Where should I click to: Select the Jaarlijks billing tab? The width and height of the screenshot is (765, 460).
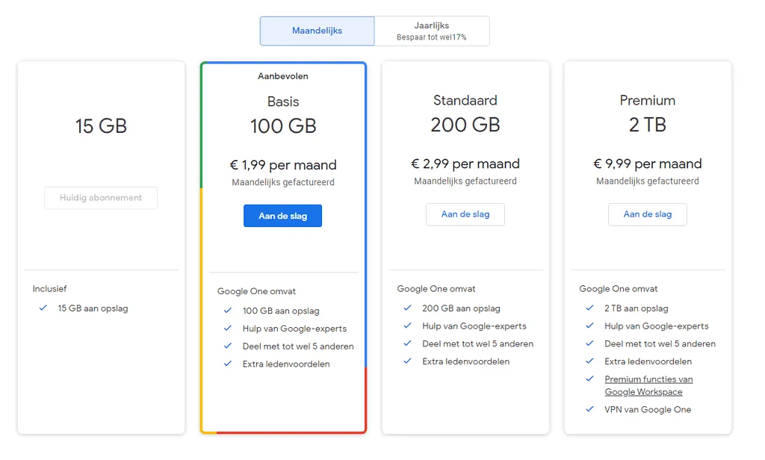432,31
